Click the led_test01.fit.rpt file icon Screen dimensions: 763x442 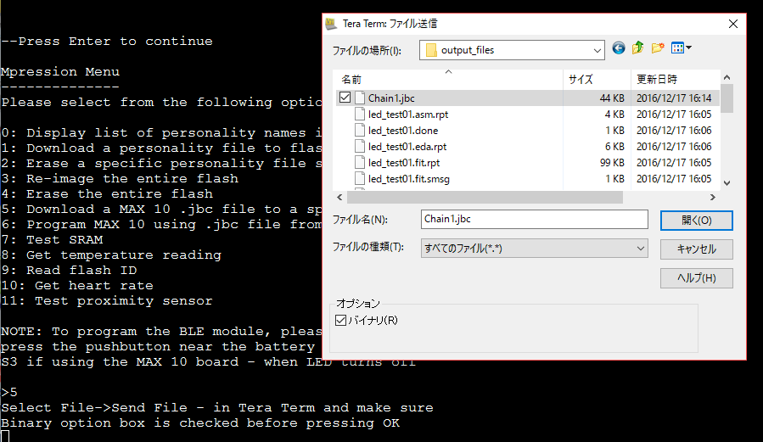point(360,163)
